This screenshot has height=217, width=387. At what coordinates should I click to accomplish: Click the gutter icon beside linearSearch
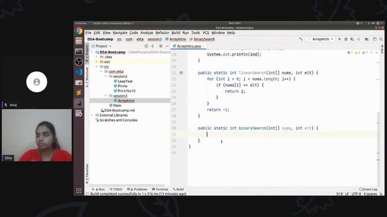181,73
